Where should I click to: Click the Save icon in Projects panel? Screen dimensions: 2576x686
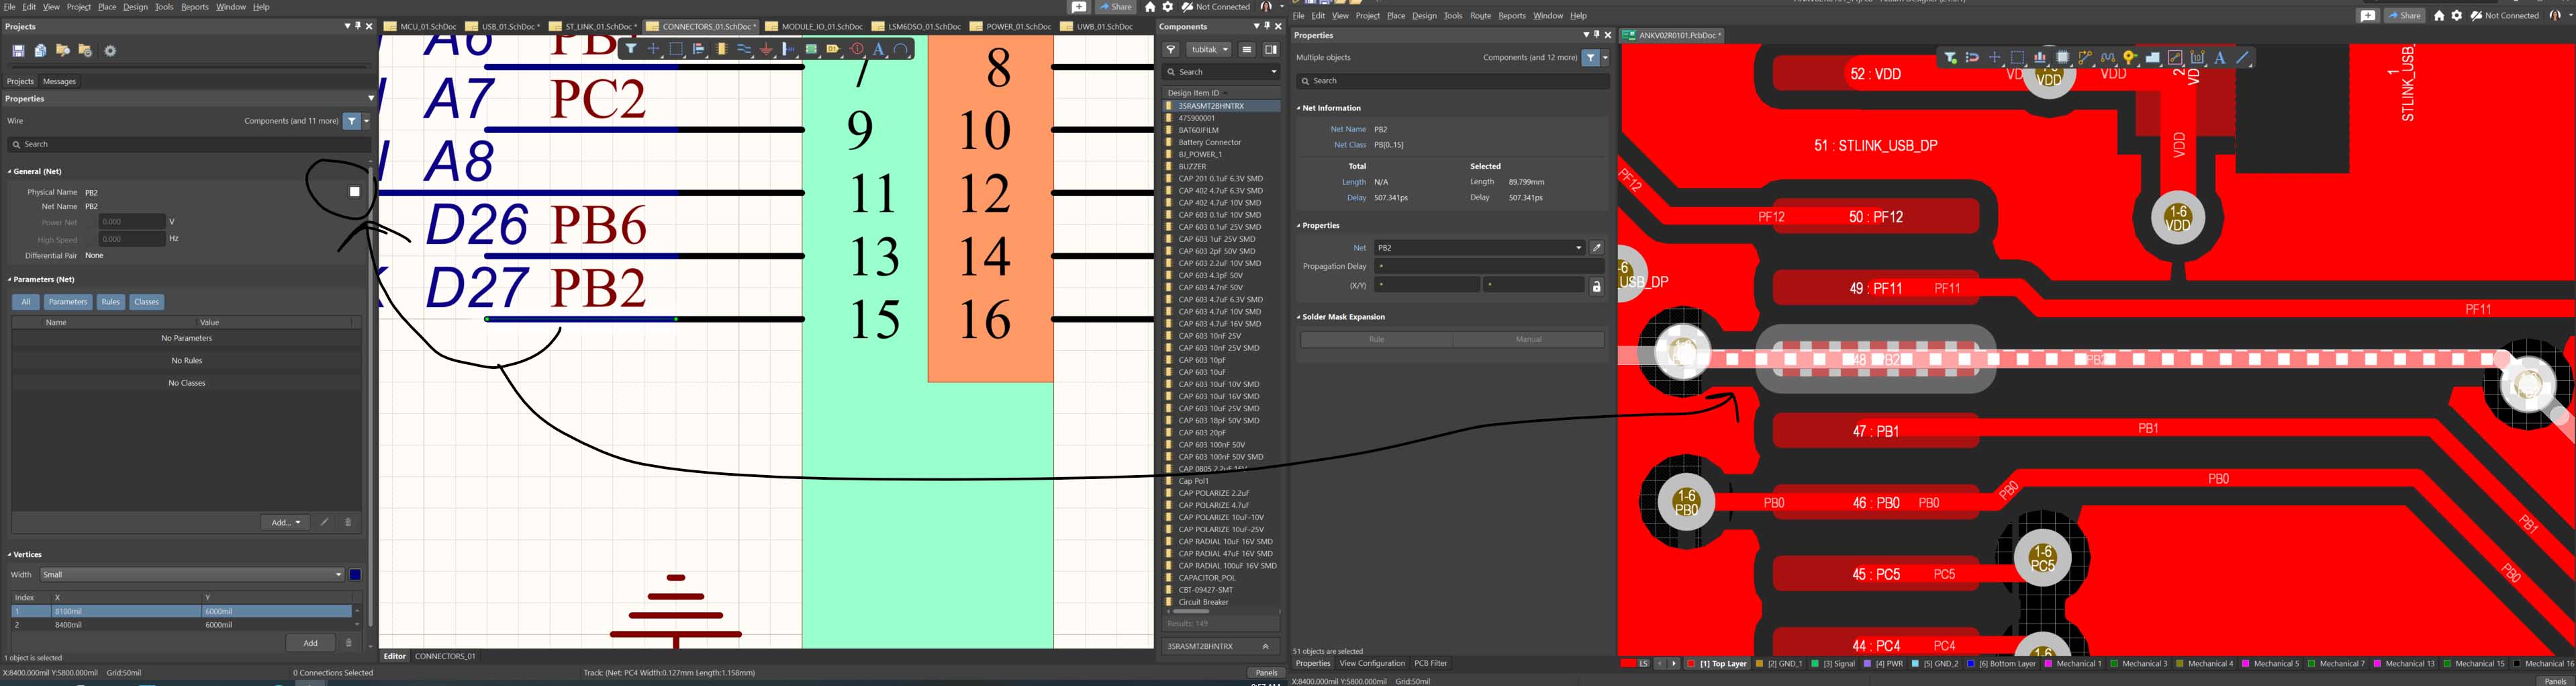(18, 51)
